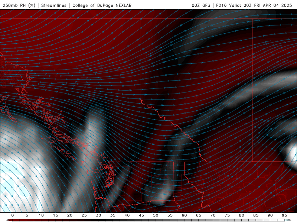Click the white high-end arrow of colorbar
The image size is (297, 222).
point(288,220)
